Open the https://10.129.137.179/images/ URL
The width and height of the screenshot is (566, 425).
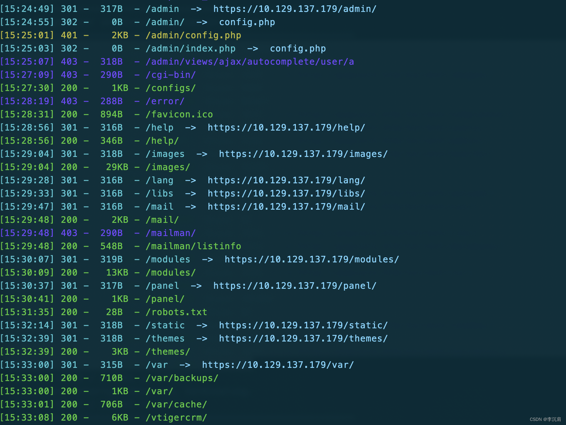(x=303, y=154)
